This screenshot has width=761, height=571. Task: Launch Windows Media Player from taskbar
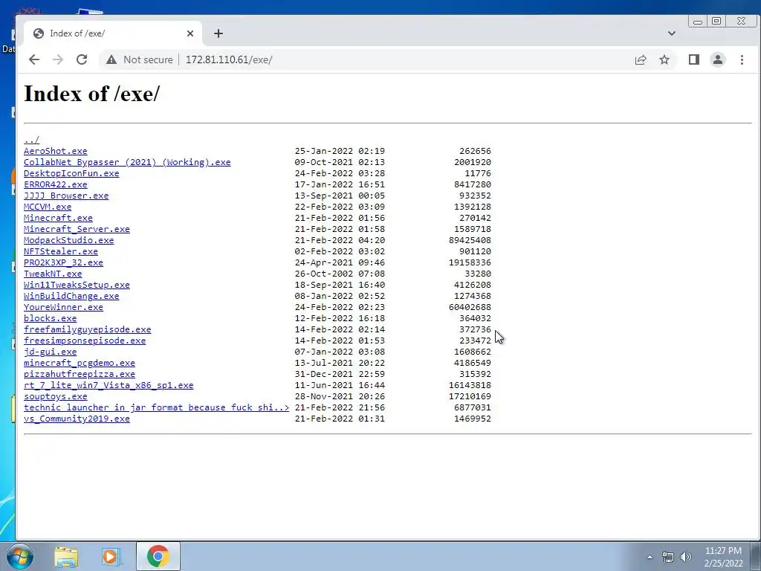(x=111, y=556)
